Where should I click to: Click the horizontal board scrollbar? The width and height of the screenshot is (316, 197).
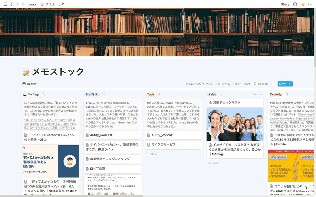click(71, 196)
